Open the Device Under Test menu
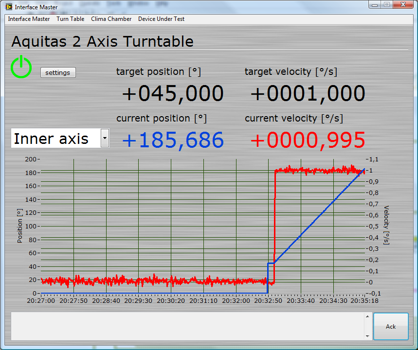 point(161,19)
